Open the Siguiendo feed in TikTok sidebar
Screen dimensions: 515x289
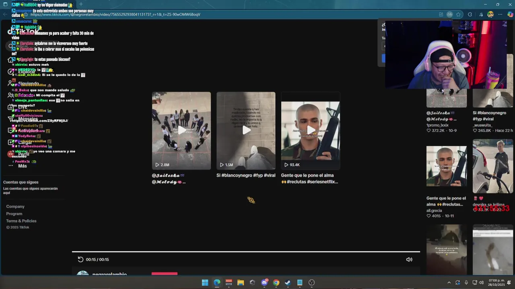24,83
